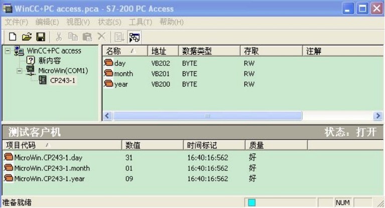
Task: Open the 文件(F) menu
Action: [17, 22]
